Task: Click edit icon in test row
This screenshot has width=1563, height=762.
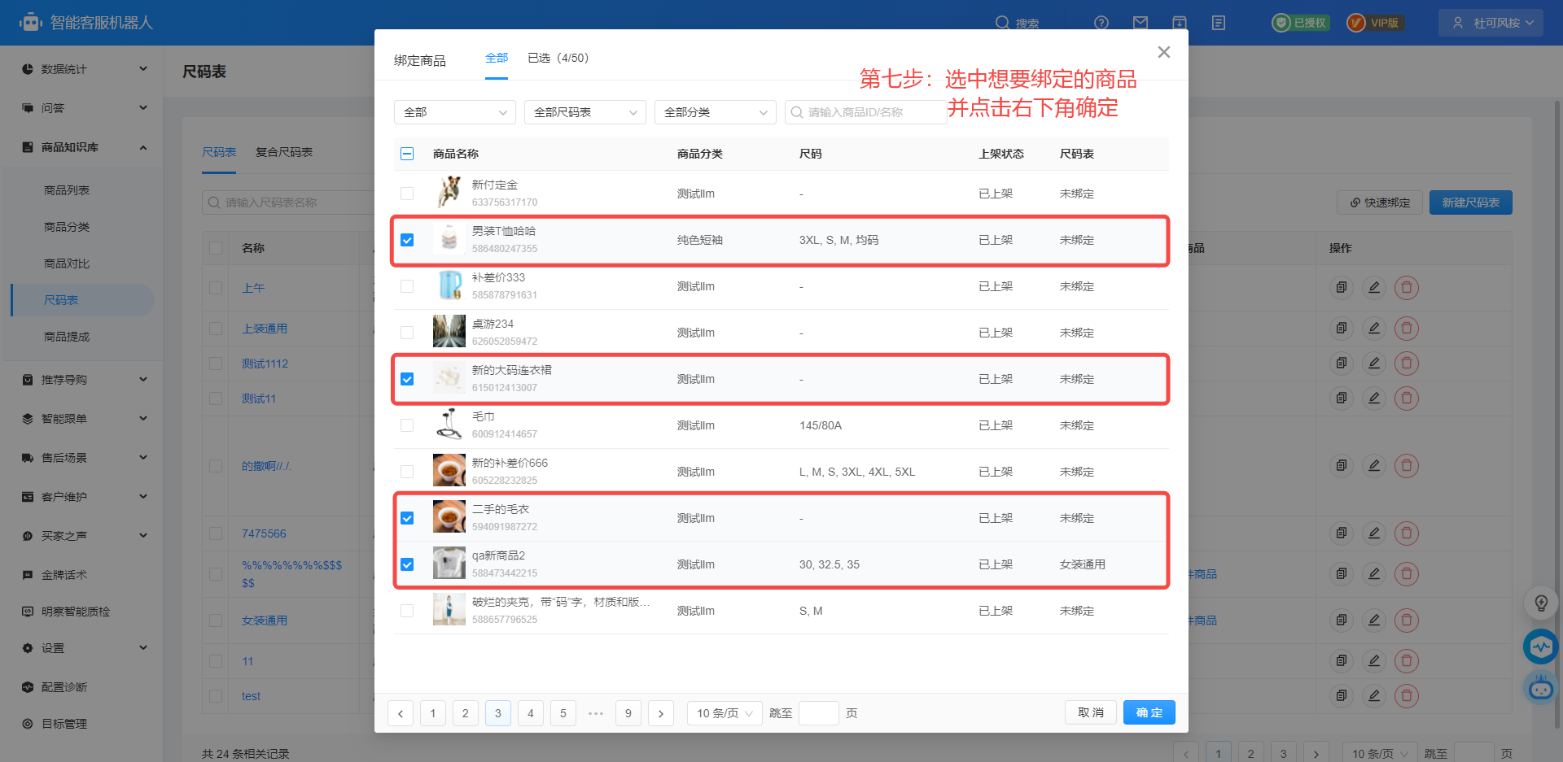Action: 1374,695
